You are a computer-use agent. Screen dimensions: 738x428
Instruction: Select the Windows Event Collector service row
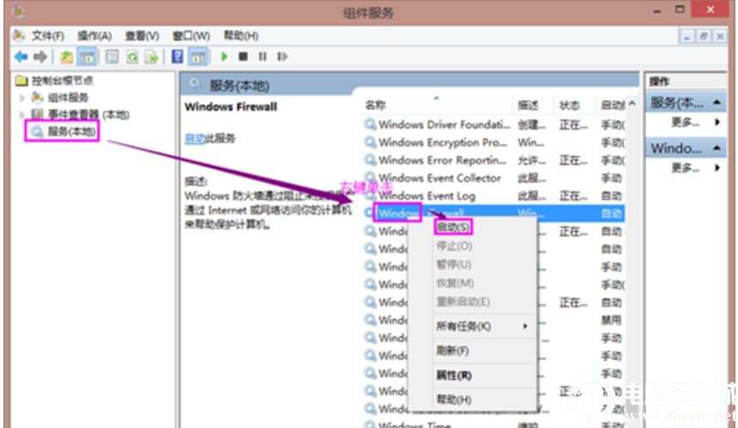coord(495,178)
